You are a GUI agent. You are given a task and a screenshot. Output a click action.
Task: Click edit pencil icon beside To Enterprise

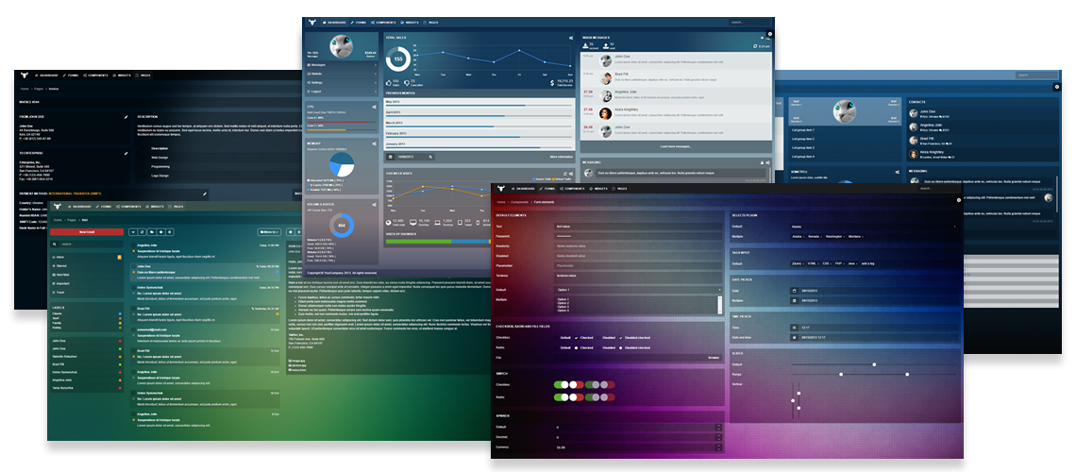126,153
